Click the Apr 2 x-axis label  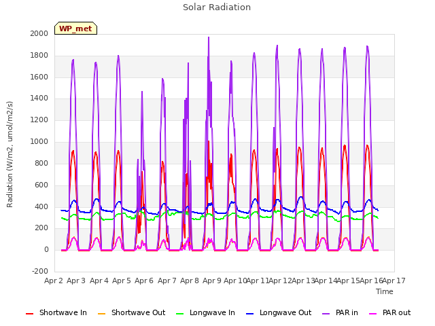[54, 280]
